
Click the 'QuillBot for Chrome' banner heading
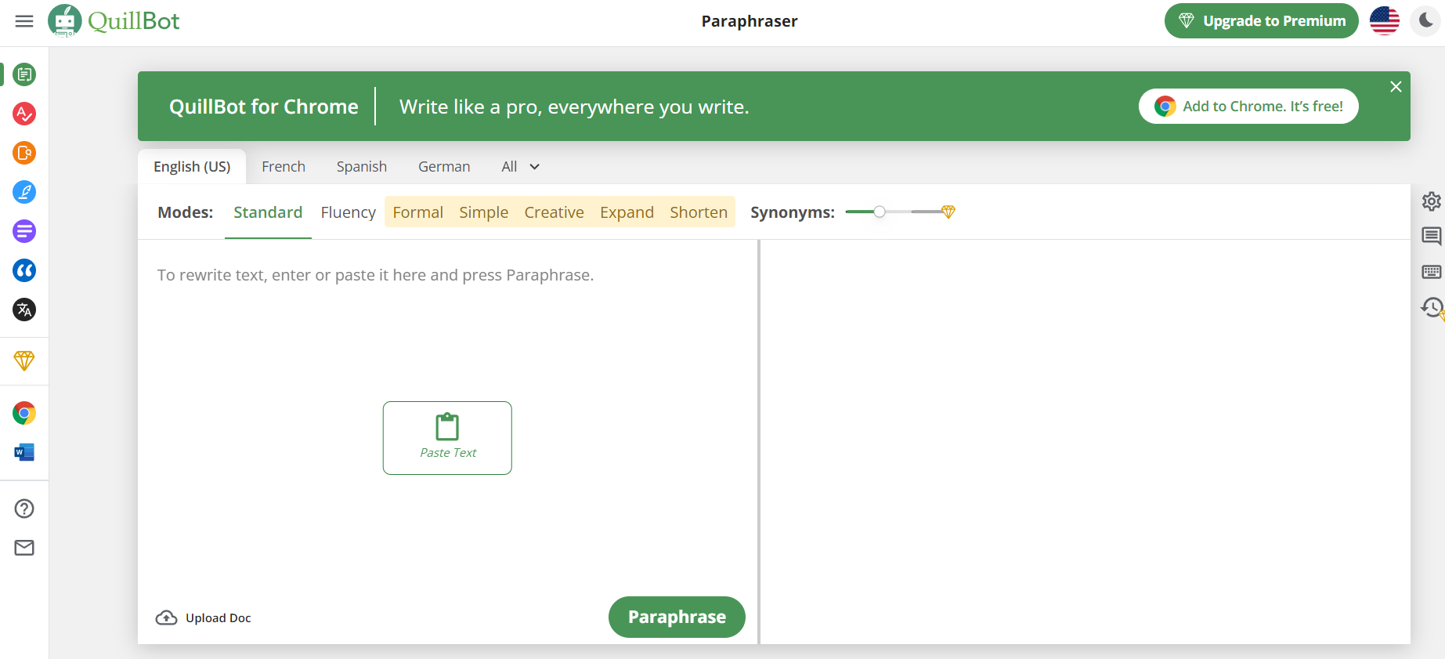pyautogui.click(x=264, y=107)
